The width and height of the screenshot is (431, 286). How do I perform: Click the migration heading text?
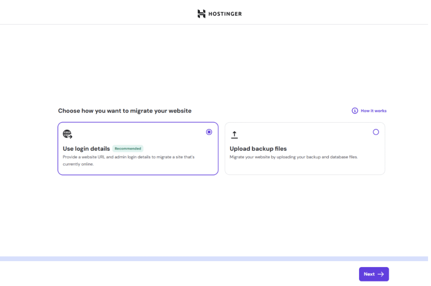coord(125,111)
